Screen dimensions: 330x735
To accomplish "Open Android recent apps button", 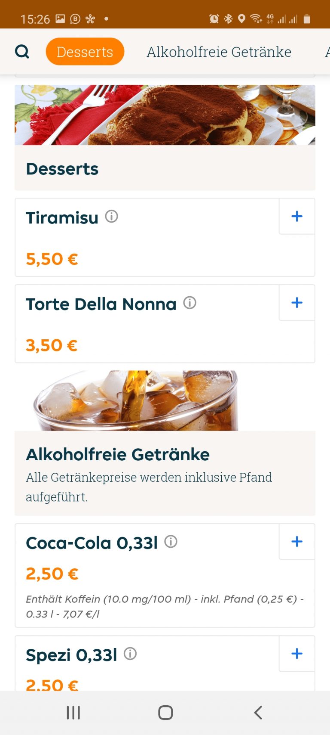I will coord(73,713).
